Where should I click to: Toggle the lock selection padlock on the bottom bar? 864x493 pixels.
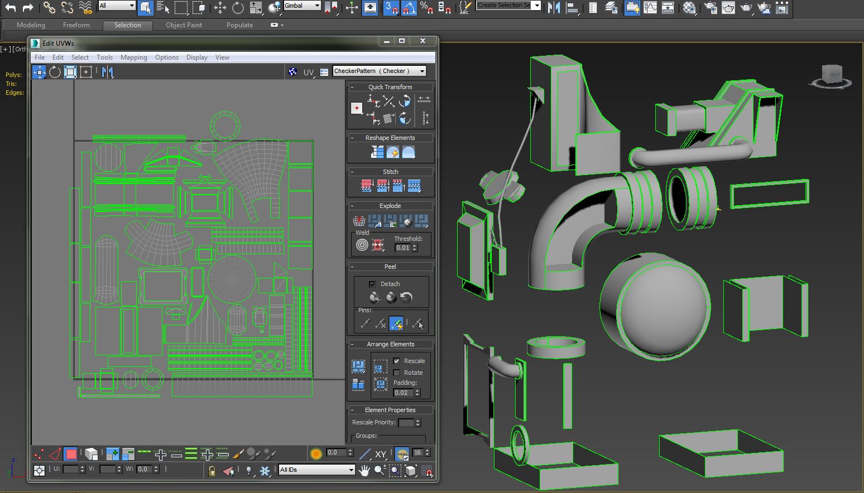tap(212, 471)
